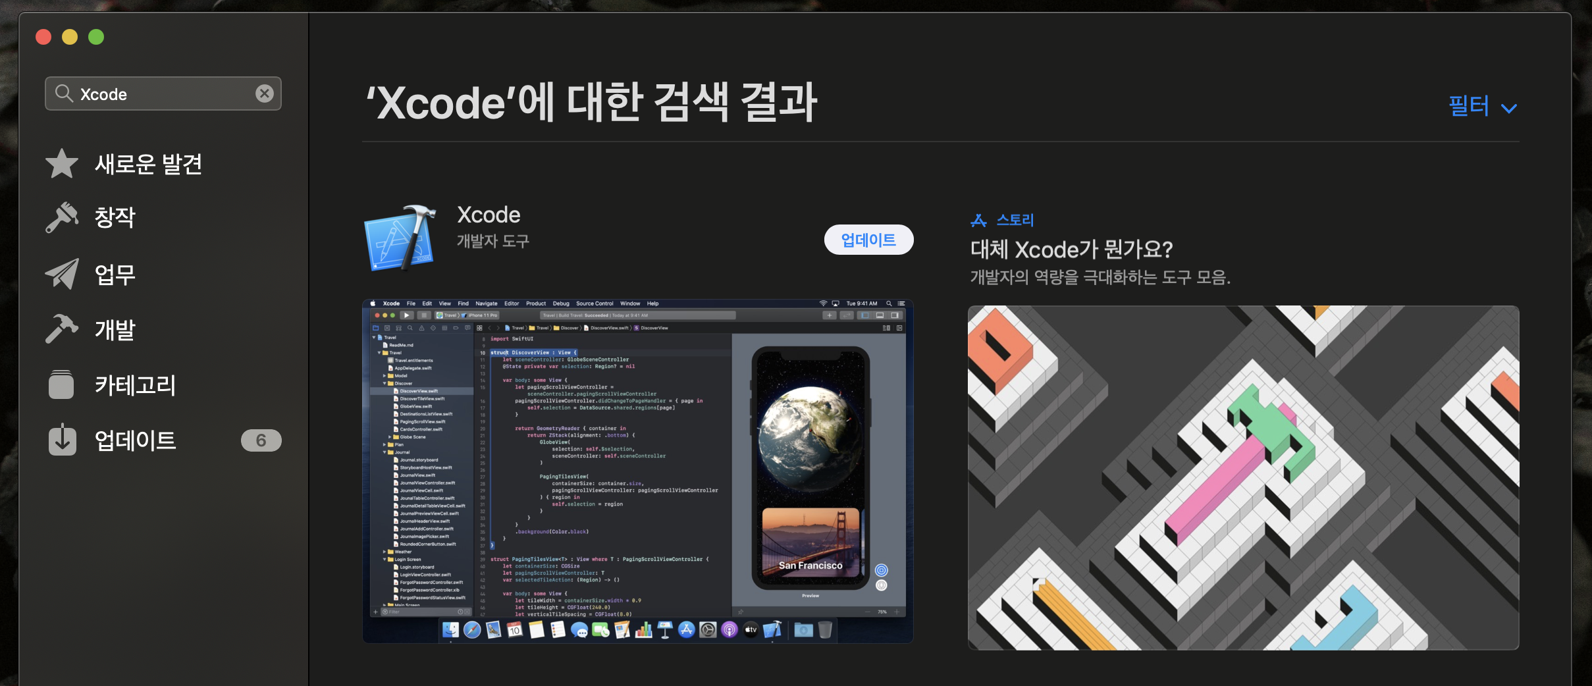Click the magnifier icon in the search field

point(64,93)
